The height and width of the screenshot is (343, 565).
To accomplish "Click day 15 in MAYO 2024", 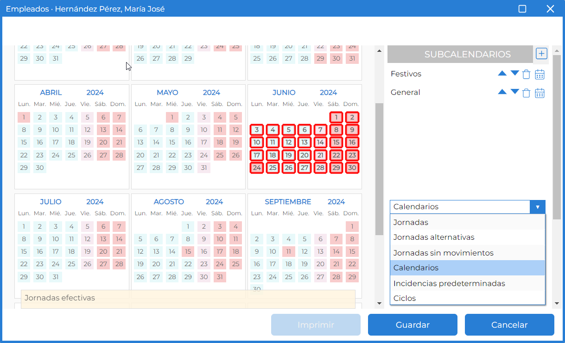I will (172, 142).
